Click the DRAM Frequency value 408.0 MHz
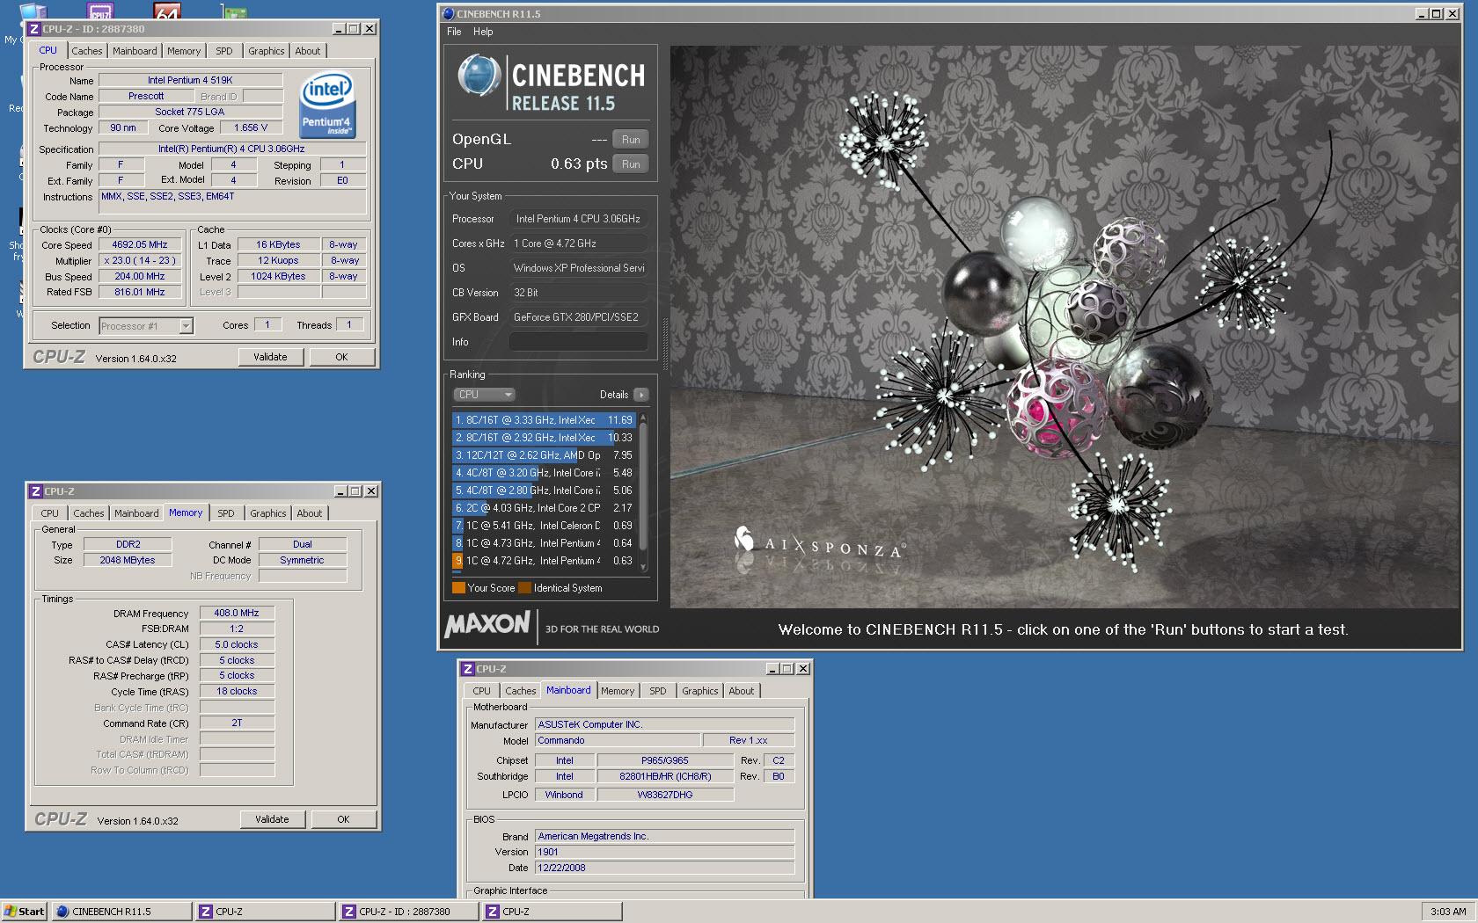1478x923 pixels. click(x=237, y=613)
